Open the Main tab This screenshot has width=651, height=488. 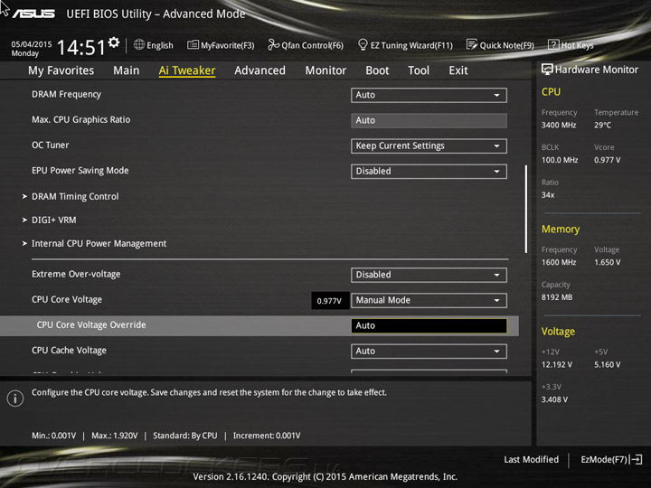pyautogui.click(x=127, y=70)
